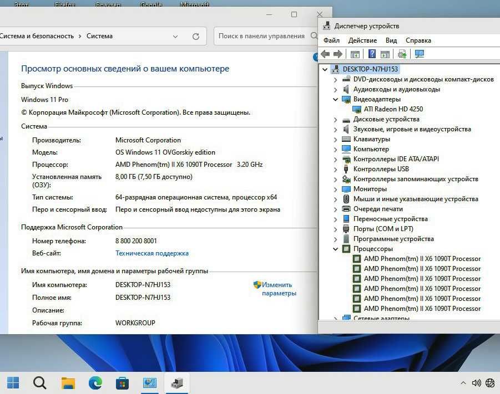The height and width of the screenshot is (394, 500).
Task: Click the network globe tray icon
Action: pyautogui.click(x=490, y=383)
